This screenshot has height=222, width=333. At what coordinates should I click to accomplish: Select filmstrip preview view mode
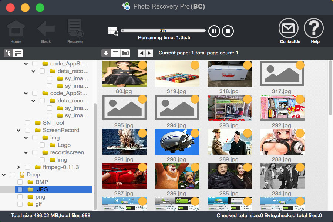(x=125, y=53)
